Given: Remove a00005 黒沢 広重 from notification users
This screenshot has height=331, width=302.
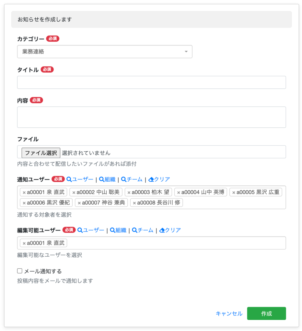Looking at the screenshot, I should click(234, 193).
